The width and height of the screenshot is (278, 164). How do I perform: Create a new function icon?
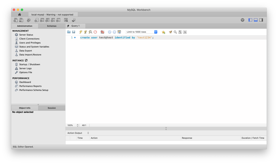tap(58, 20)
